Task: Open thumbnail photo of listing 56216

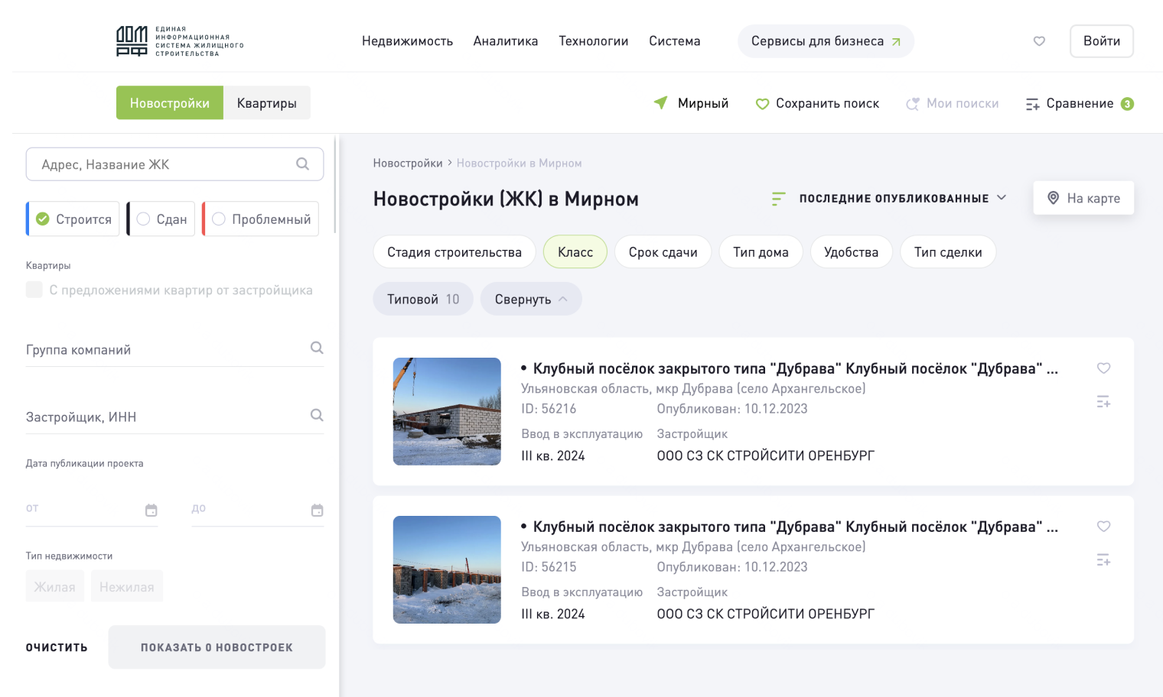Action: point(447,411)
